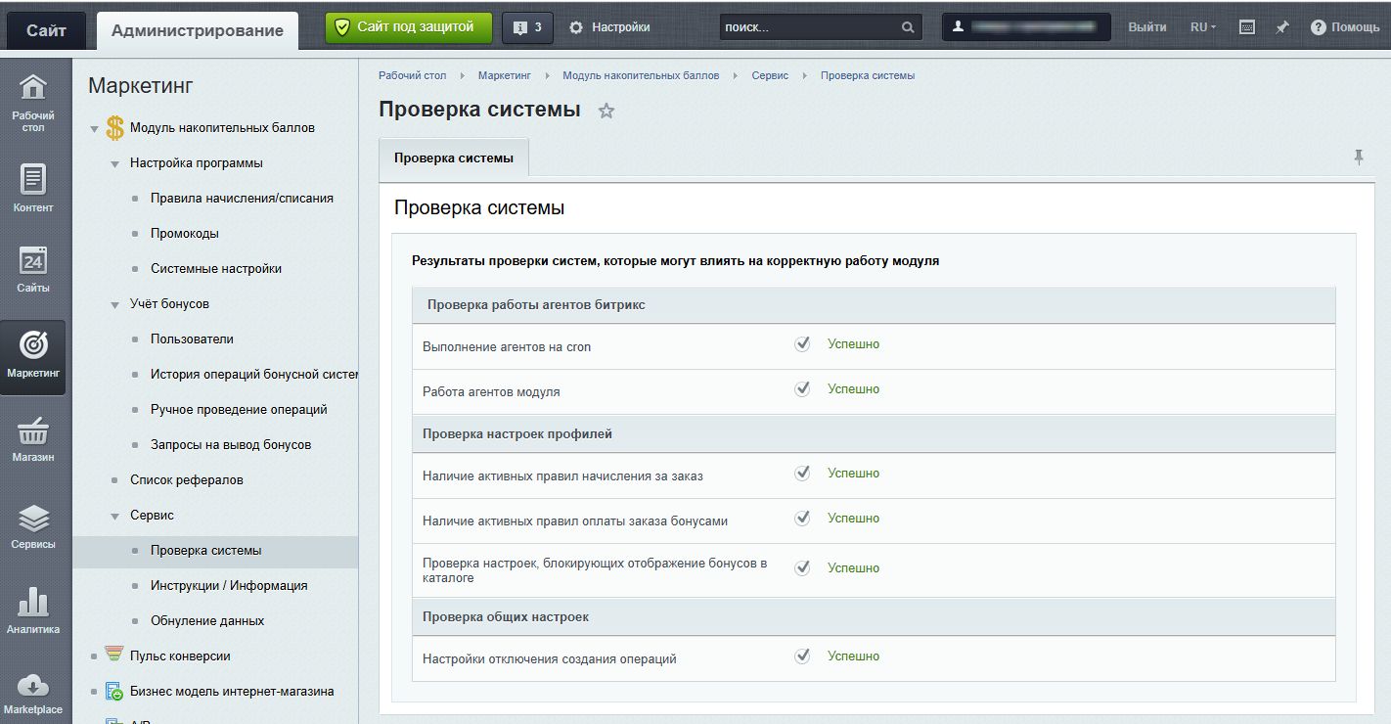Screen dimensions: 1391x724
Task: Collapse the Сервис tree arrow
Action: pos(114,516)
